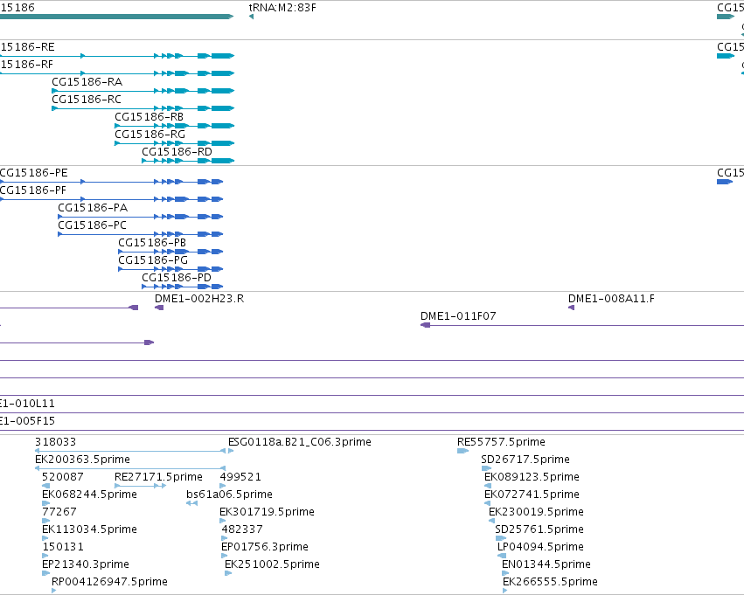Image resolution: width=744 pixels, height=595 pixels.
Task: Select bs61a06.5prime EST label
Action: 229,495
